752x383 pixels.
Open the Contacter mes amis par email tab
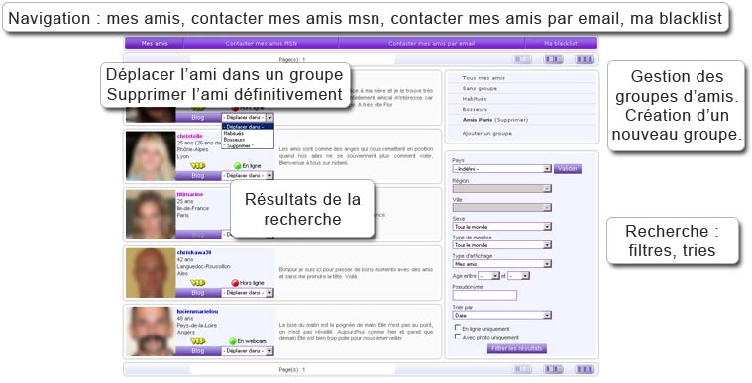[x=432, y=44]
